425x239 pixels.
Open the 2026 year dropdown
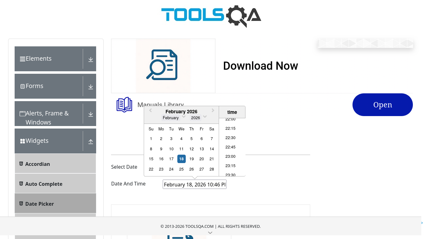[x=198, y=118]
